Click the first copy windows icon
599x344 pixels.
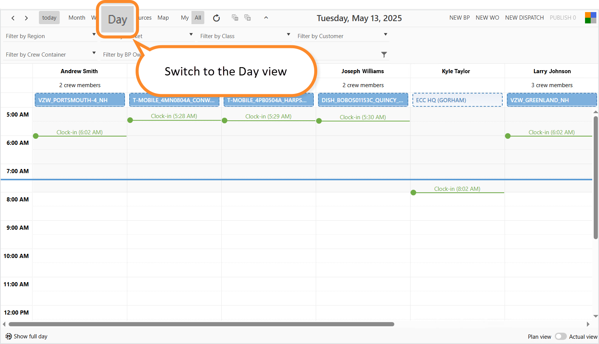pyautogui.click(x=235, y=17)
